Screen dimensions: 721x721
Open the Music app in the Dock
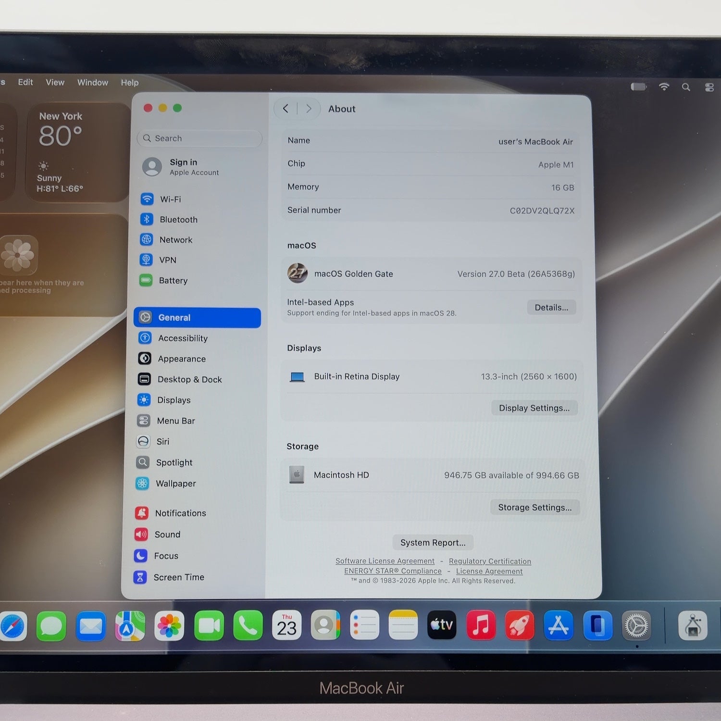pyautogui.click(x=481, y=626)
